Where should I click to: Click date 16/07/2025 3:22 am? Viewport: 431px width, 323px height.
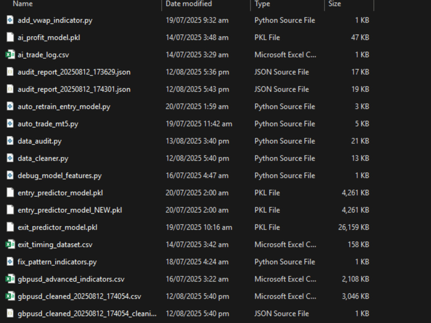click(x=197, y=280)
